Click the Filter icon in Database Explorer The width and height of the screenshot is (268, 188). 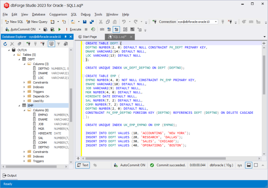click(59, 44)
